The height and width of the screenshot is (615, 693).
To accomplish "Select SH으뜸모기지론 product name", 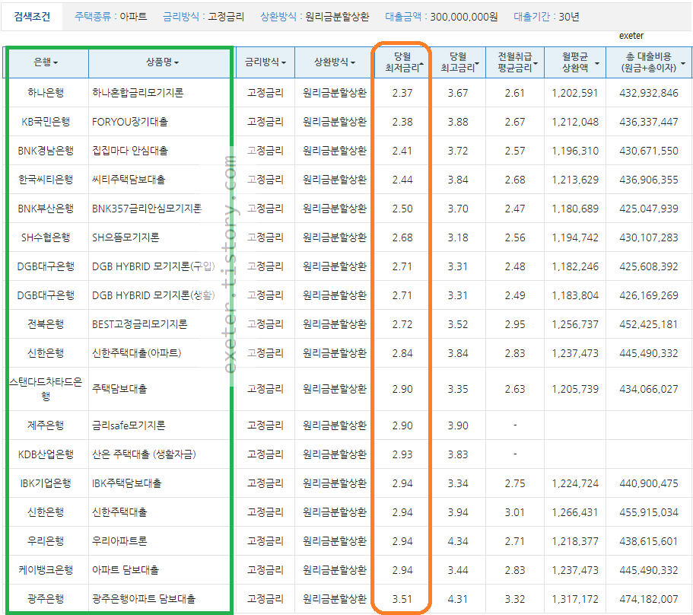I will click(x=126, y=237).
